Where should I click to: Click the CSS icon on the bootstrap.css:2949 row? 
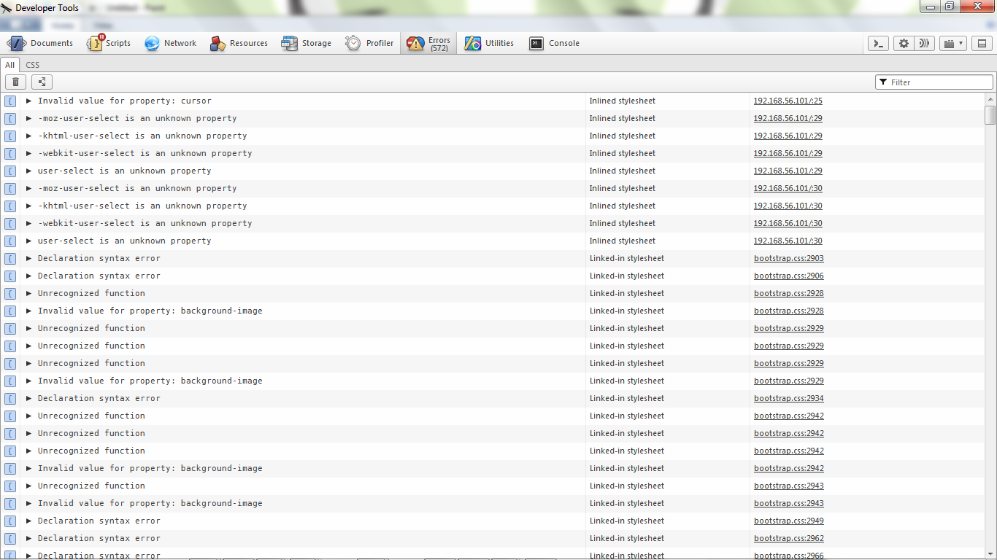pos(10,521)
